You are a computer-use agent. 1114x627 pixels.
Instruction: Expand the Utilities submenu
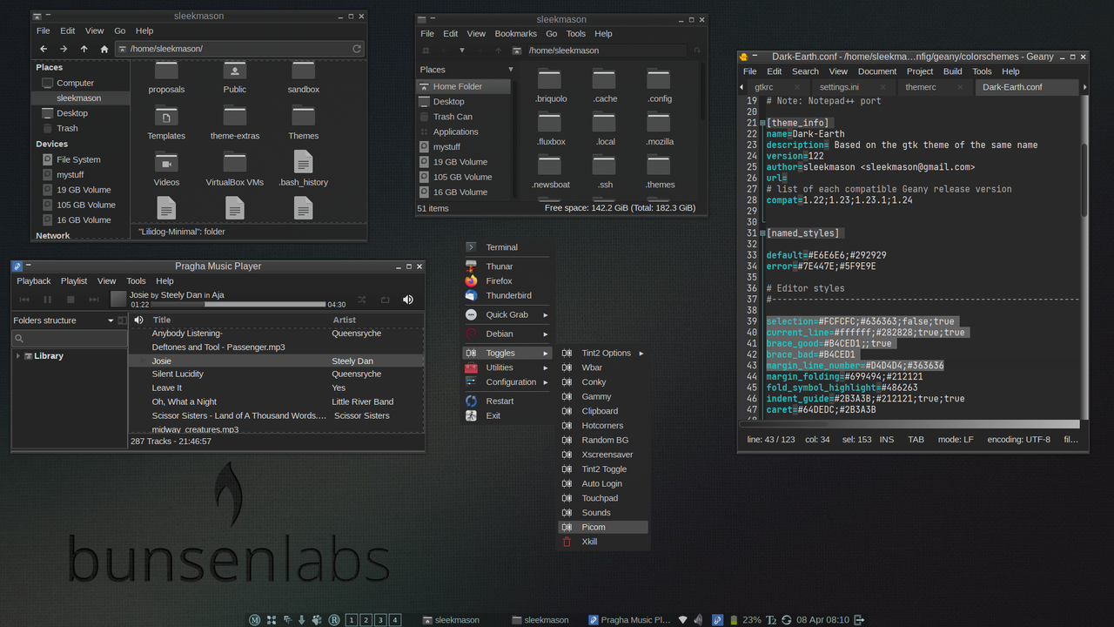[507, 367]
